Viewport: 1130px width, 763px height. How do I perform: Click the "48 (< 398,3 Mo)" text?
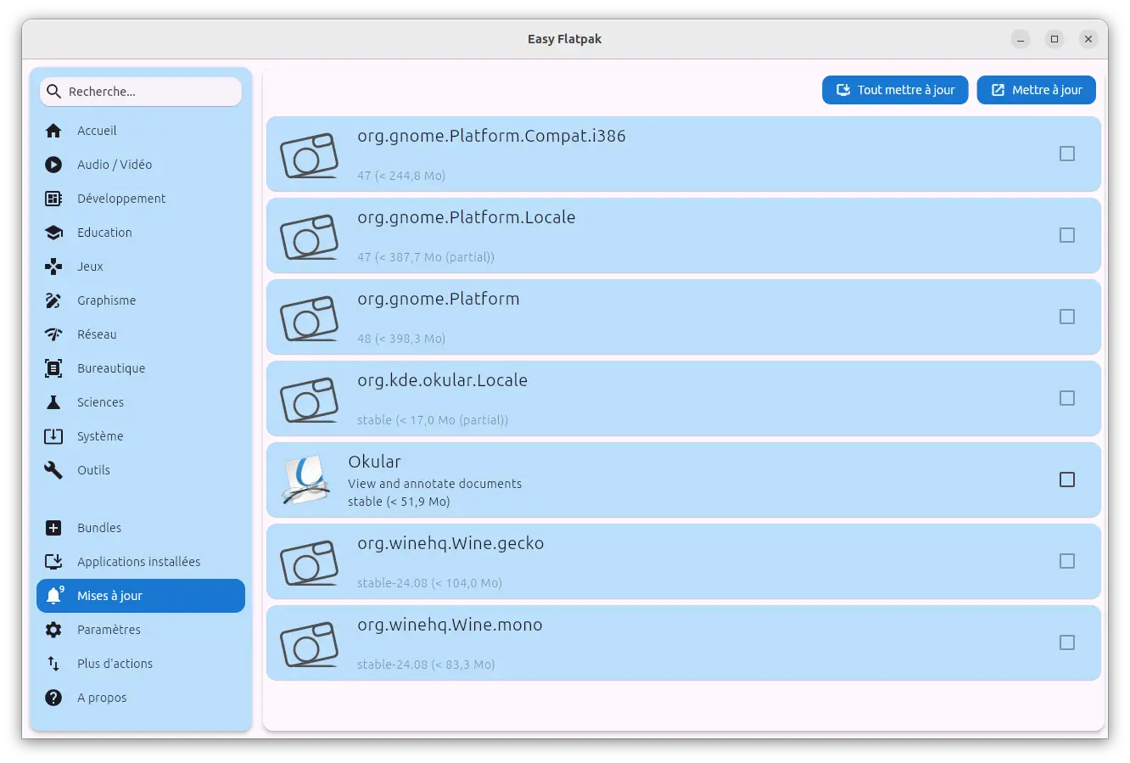click(x=401, y=339)
